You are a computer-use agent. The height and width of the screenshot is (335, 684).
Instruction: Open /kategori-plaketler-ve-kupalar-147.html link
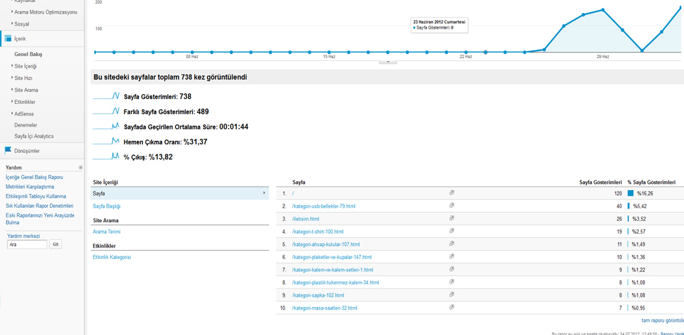[332, 257]
